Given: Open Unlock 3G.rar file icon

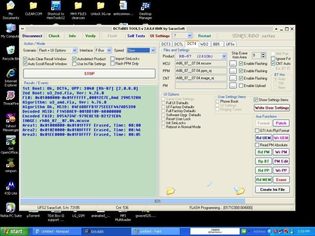Looking at the screenshot, I should [101, 8].
